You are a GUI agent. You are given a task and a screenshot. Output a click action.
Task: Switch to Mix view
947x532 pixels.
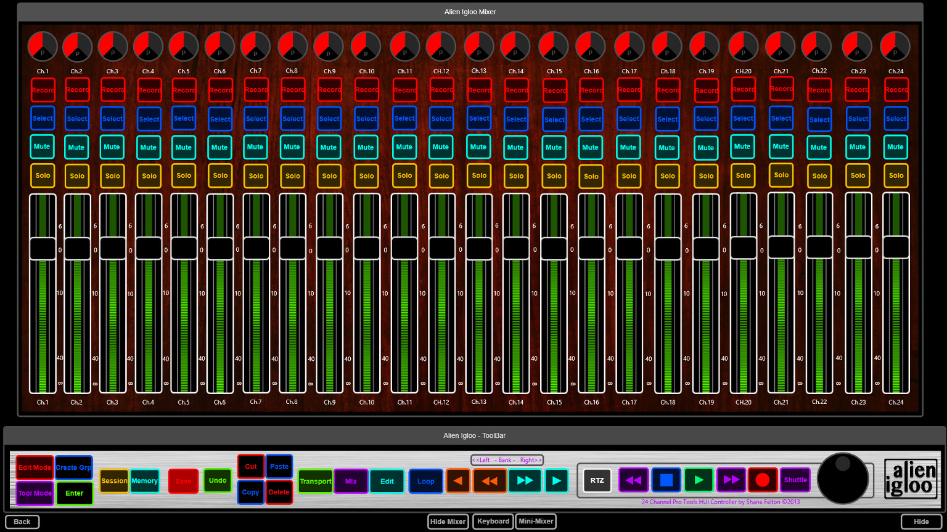click(351, 482)
